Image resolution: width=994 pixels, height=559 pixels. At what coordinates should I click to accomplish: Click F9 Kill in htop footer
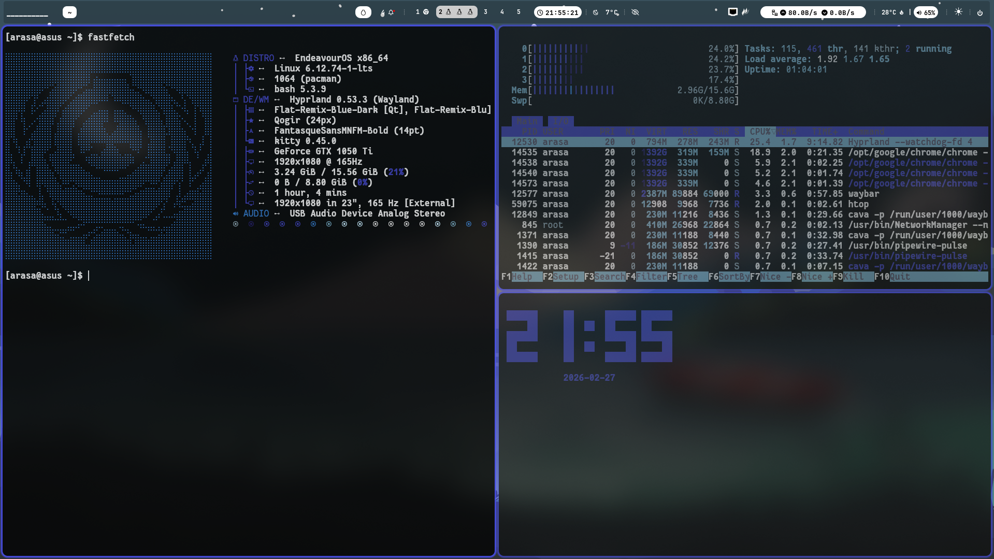pos(853,277)
